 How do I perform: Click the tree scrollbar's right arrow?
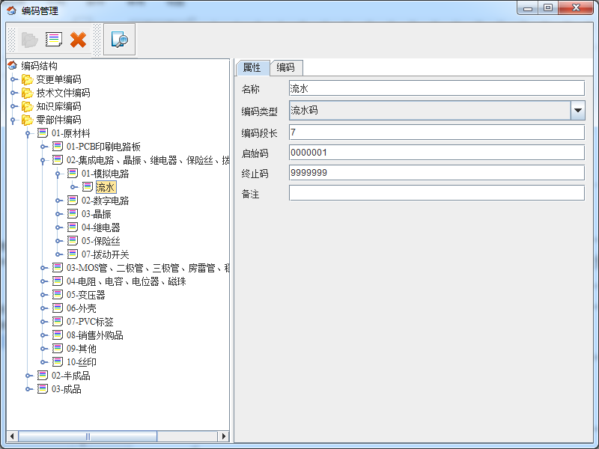click(x=223, y=436)
